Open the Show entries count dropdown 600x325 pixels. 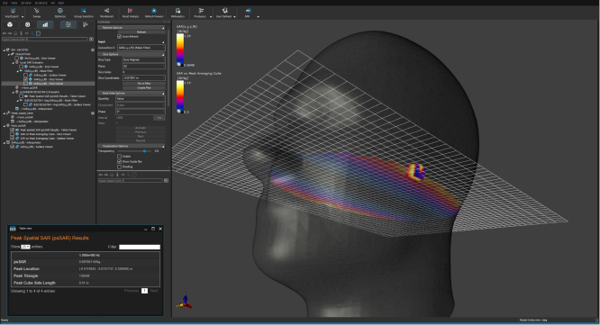pos(25,247)
